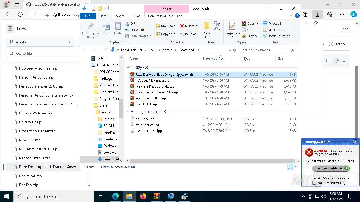
Task: Click GitHub Go to file search
Action: (x=42, y=53)
